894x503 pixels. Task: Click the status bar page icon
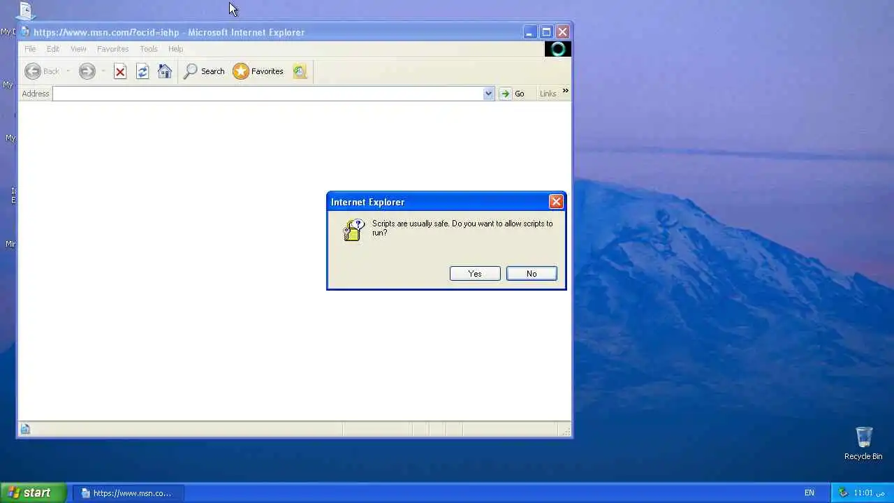(25, 429)
